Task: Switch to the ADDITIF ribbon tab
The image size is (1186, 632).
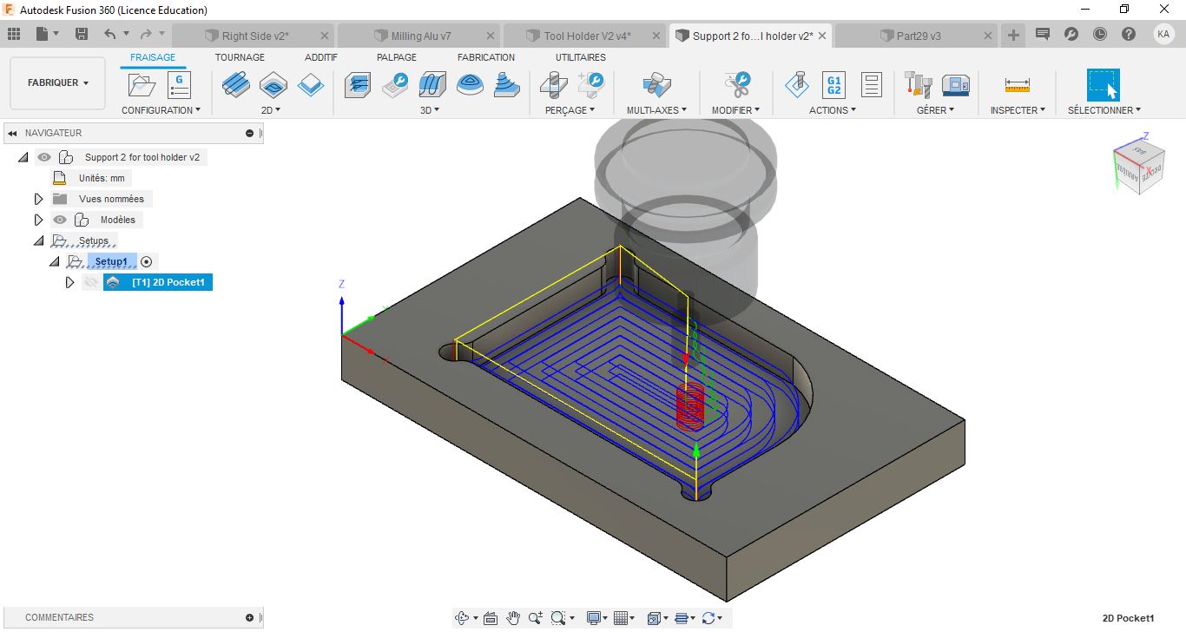Action: tap(320, 57)
